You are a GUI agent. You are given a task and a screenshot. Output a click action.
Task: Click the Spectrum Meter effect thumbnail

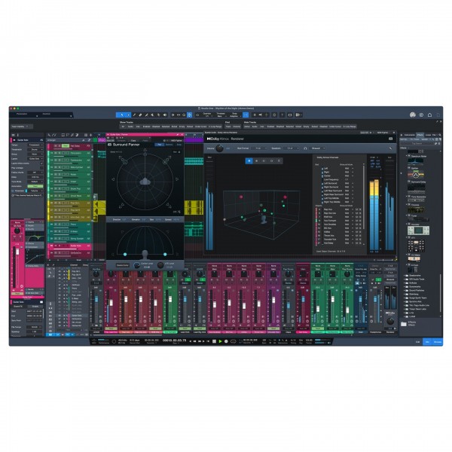[x=415, y=161]
